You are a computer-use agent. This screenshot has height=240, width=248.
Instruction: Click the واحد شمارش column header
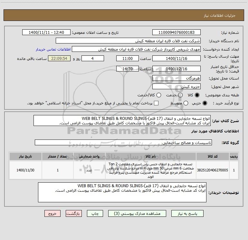[x=89, y=156]
